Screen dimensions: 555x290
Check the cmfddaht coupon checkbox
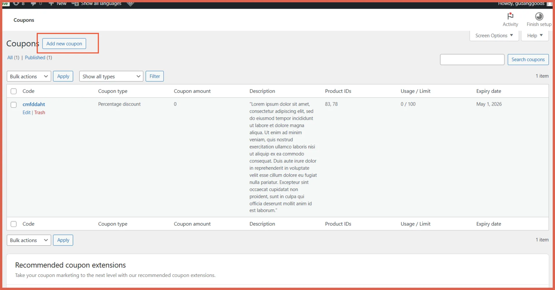click(14, 105)
